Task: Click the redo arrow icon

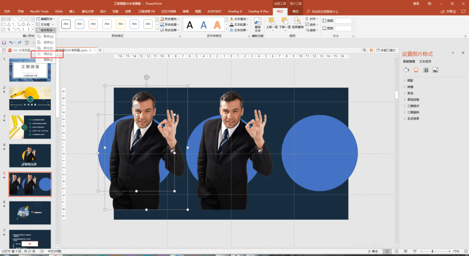Action: pyautogui.click(x=19, y=43)
